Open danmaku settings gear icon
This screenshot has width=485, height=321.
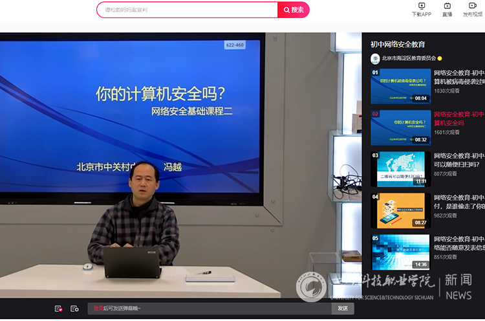[74, 309]
